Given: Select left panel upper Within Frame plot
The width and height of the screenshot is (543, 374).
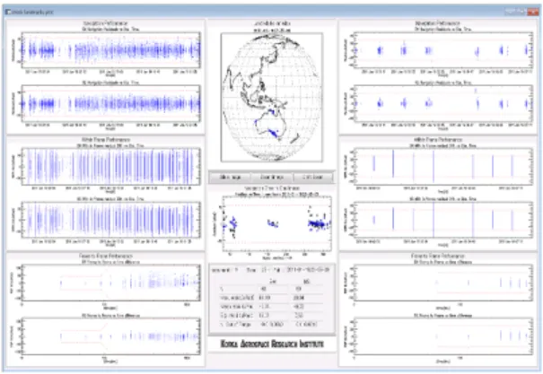Looking at the screenshot, I should [x=110, y=167].
